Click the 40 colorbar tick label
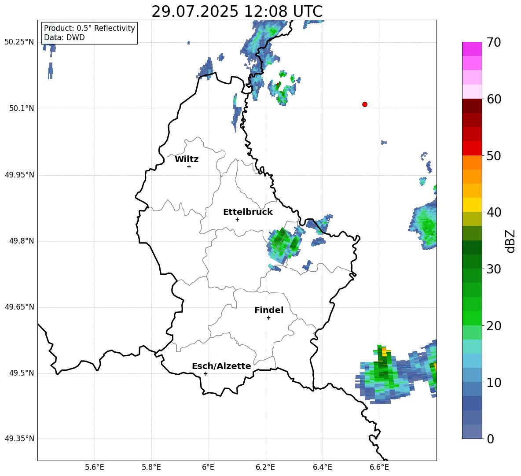 click(x=494, y=212)
